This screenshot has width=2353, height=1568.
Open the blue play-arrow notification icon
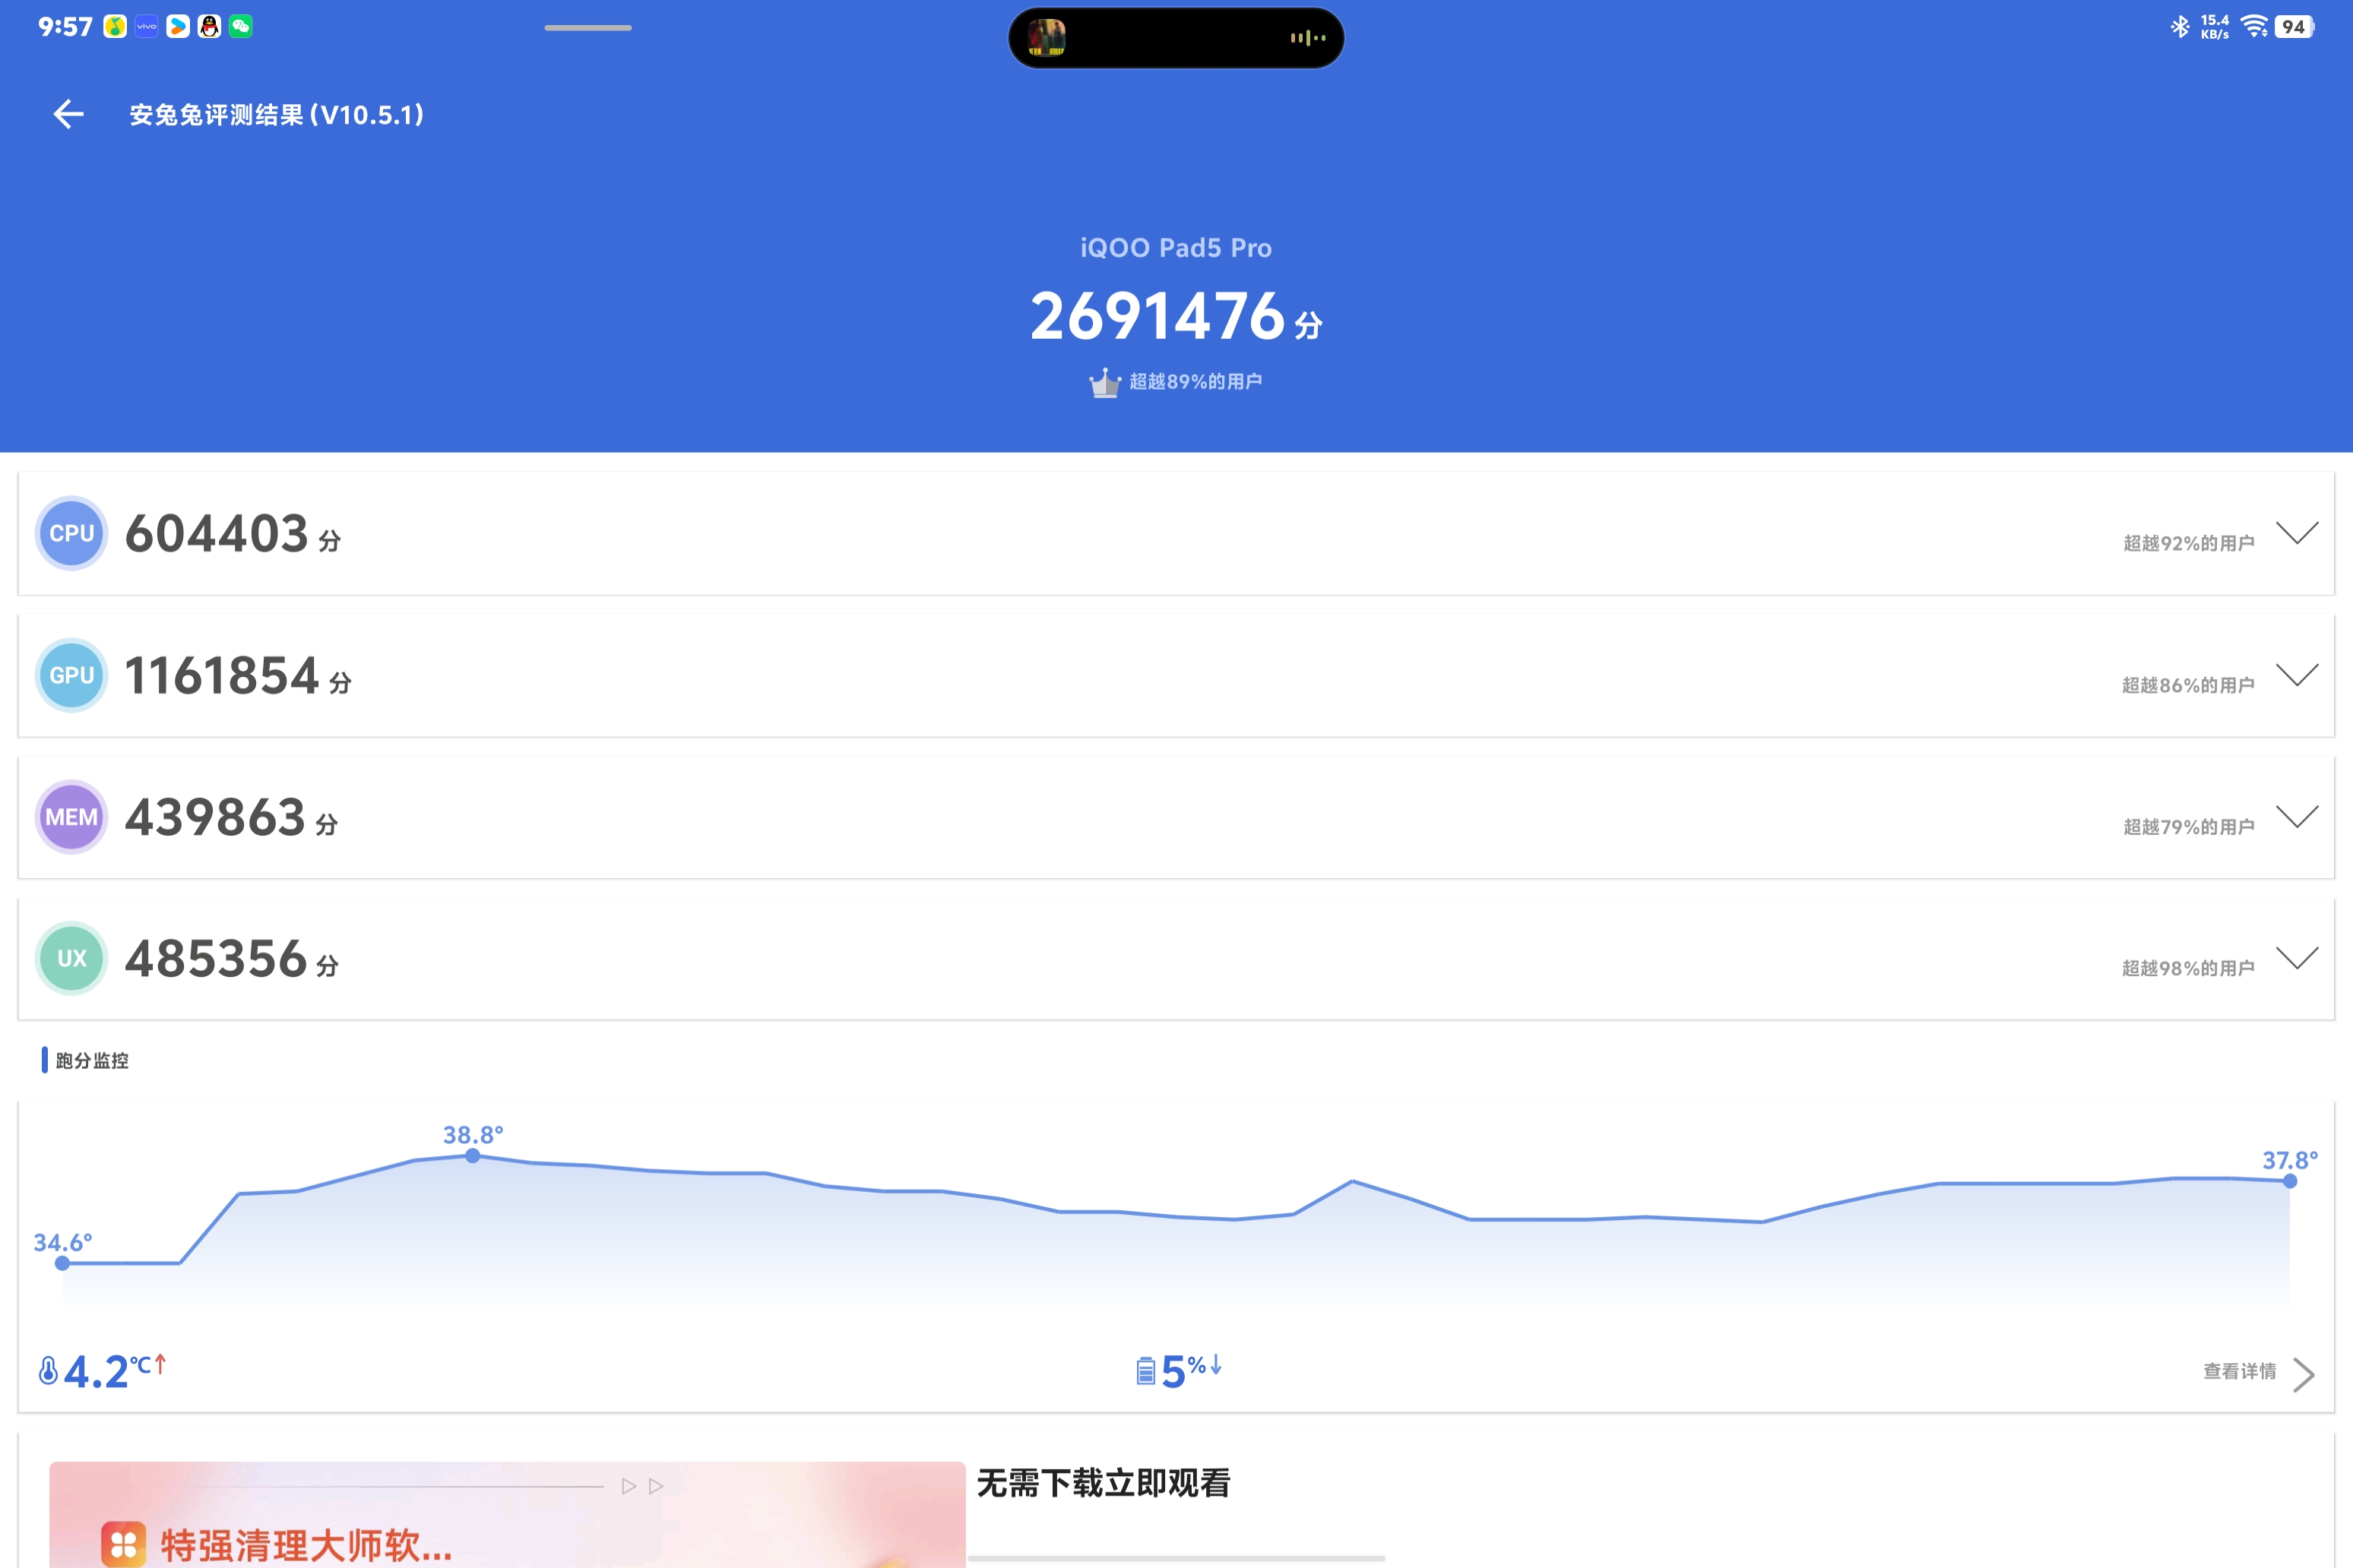[x=178, y=27]
